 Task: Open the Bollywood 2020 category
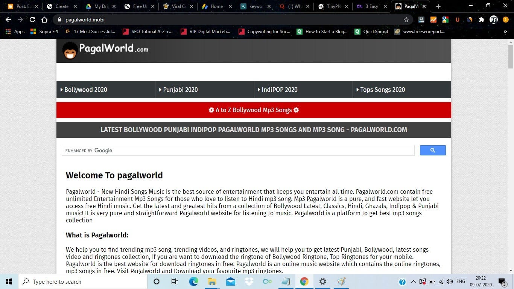106,90
